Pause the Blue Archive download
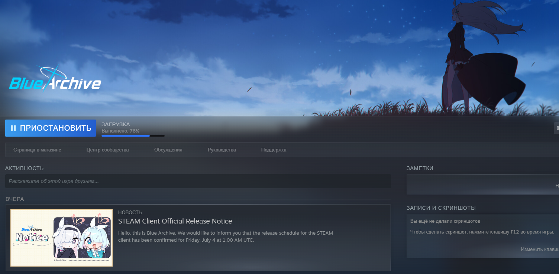559x274 pixels. (51, 128)
